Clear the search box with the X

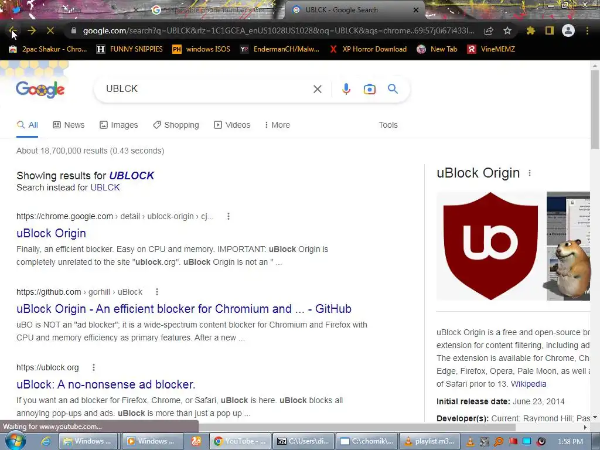[317, 89]
